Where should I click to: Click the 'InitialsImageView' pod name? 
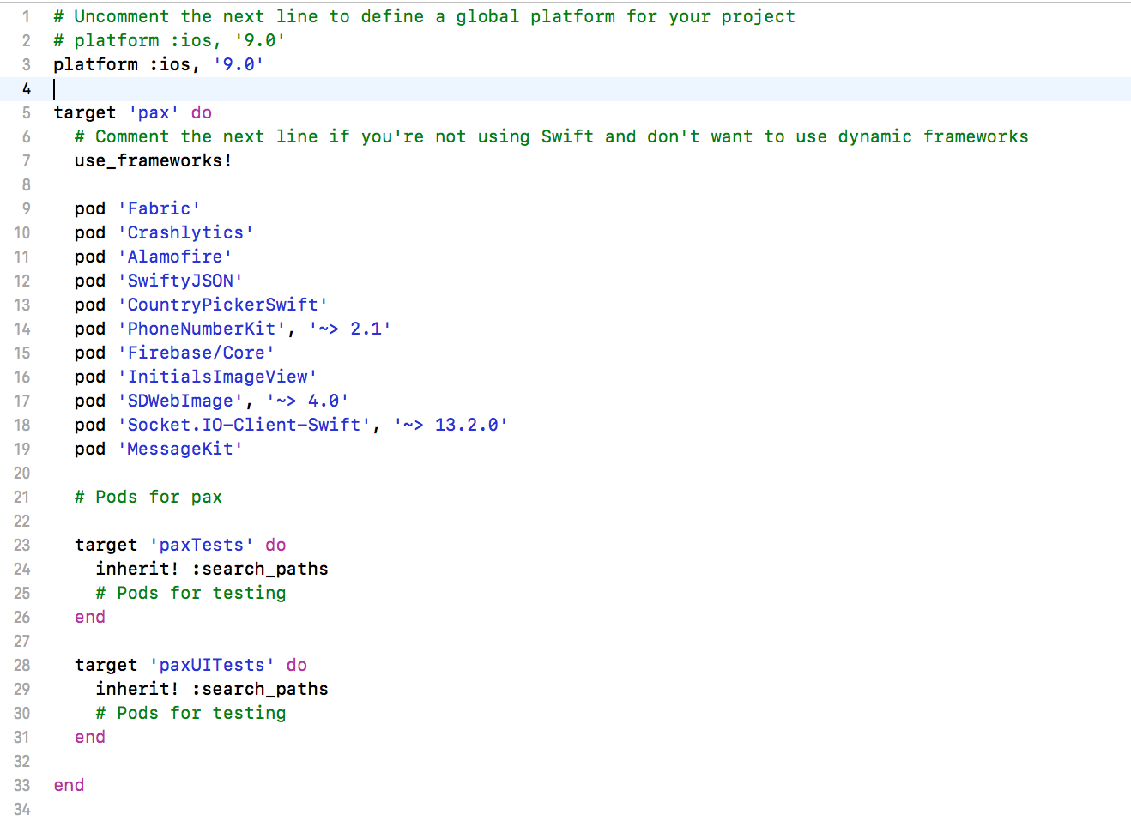coord(218,377)
